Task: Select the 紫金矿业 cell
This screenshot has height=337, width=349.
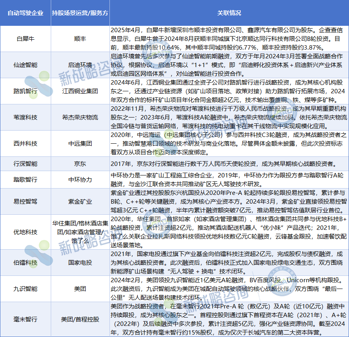Action: pyautogui.click(x=80, y=202)
